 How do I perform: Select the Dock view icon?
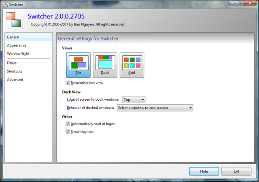(105, 65)
